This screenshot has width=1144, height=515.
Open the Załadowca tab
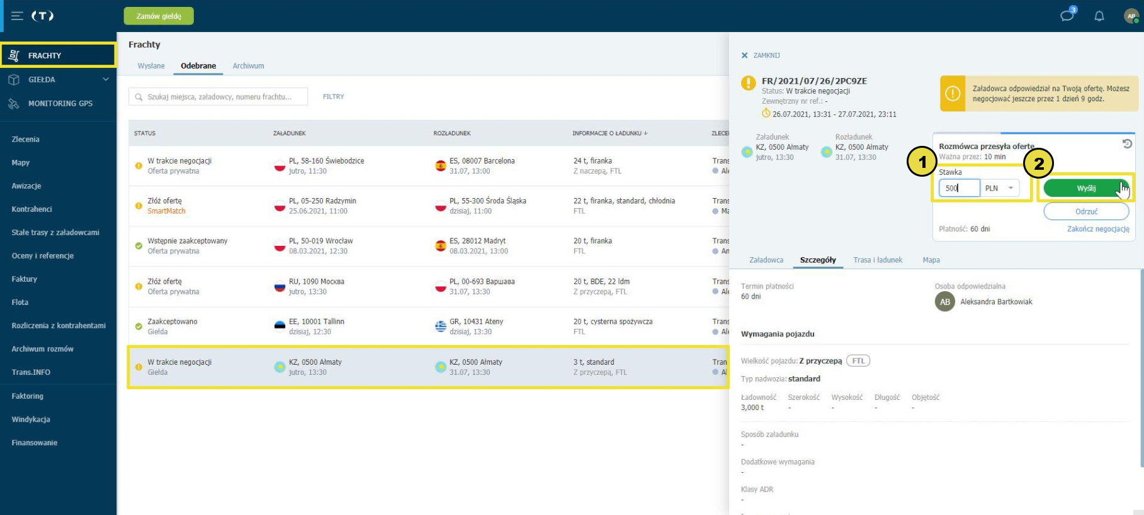point(766,260)
